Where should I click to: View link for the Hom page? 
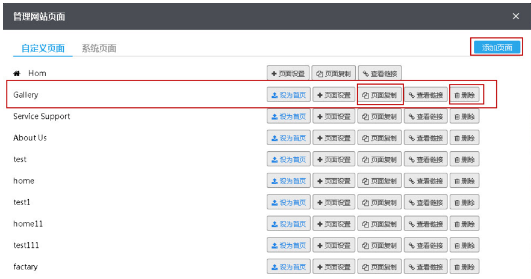pyautogui.click(x=380, y=73)
